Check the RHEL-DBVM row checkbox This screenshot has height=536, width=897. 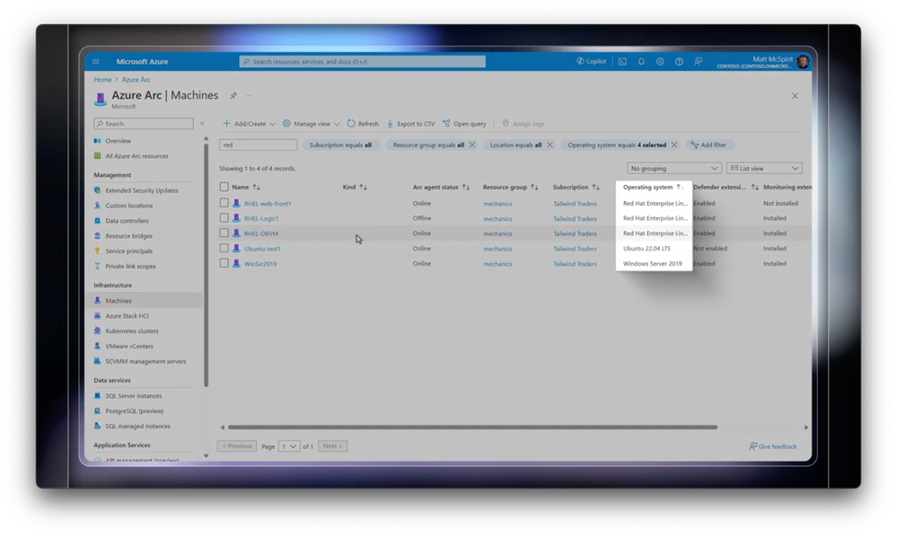point(224,233)
